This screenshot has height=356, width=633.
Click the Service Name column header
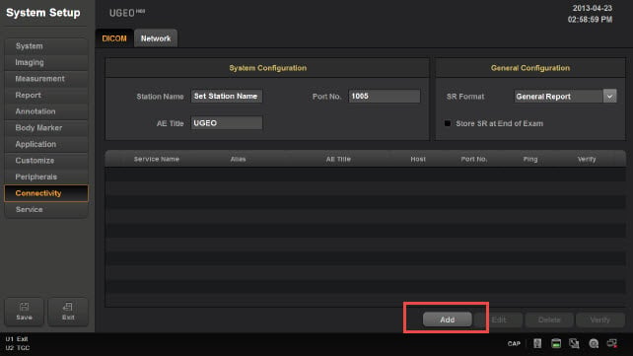pos(156,159)
